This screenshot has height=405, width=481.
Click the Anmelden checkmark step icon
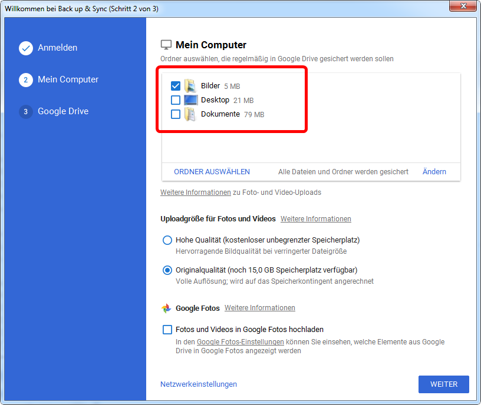click(x=26, y=48)
